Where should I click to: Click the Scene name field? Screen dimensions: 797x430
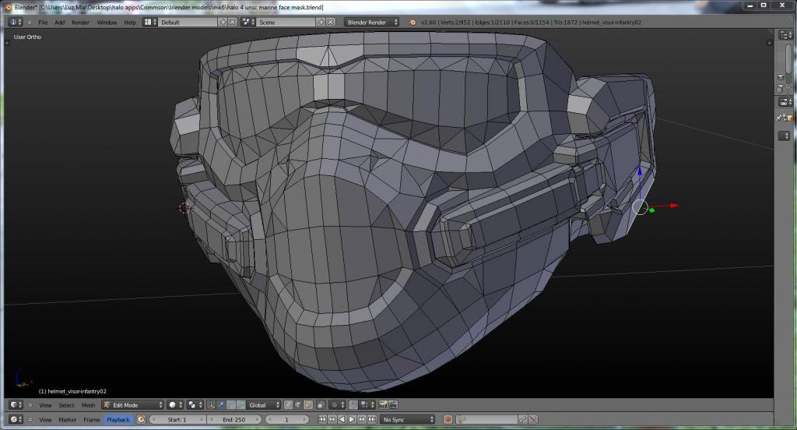(x=286, y=23)
